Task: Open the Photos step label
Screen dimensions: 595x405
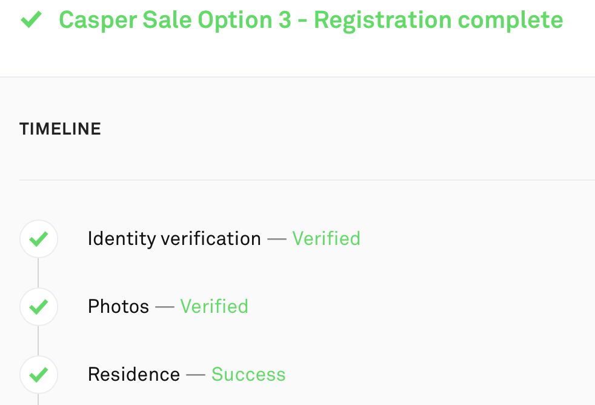Action: click(118, 306)
